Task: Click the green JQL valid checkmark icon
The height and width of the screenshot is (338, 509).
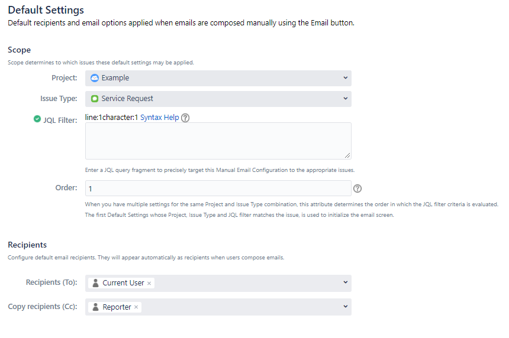Action: (x=37, y=119)
